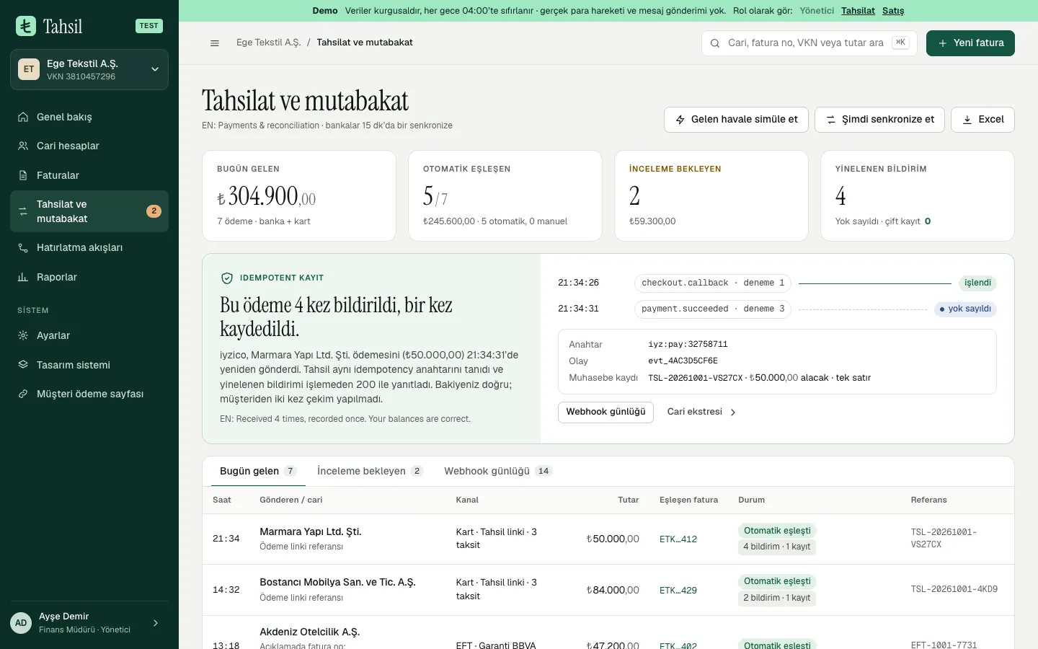Switch to İnceleme bekleyen tab
This screenshot has height=649, width=1038.
tap(370, 472)
